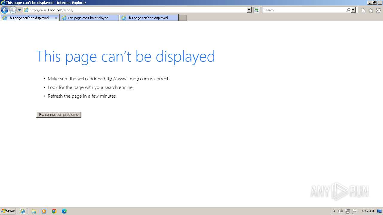Open a new tab button
Viewport: 383px width, 215px height.
183,18
